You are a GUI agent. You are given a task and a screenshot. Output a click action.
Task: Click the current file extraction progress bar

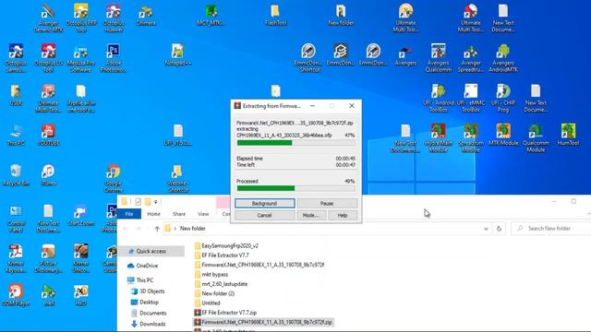click(x=295, y=143)
